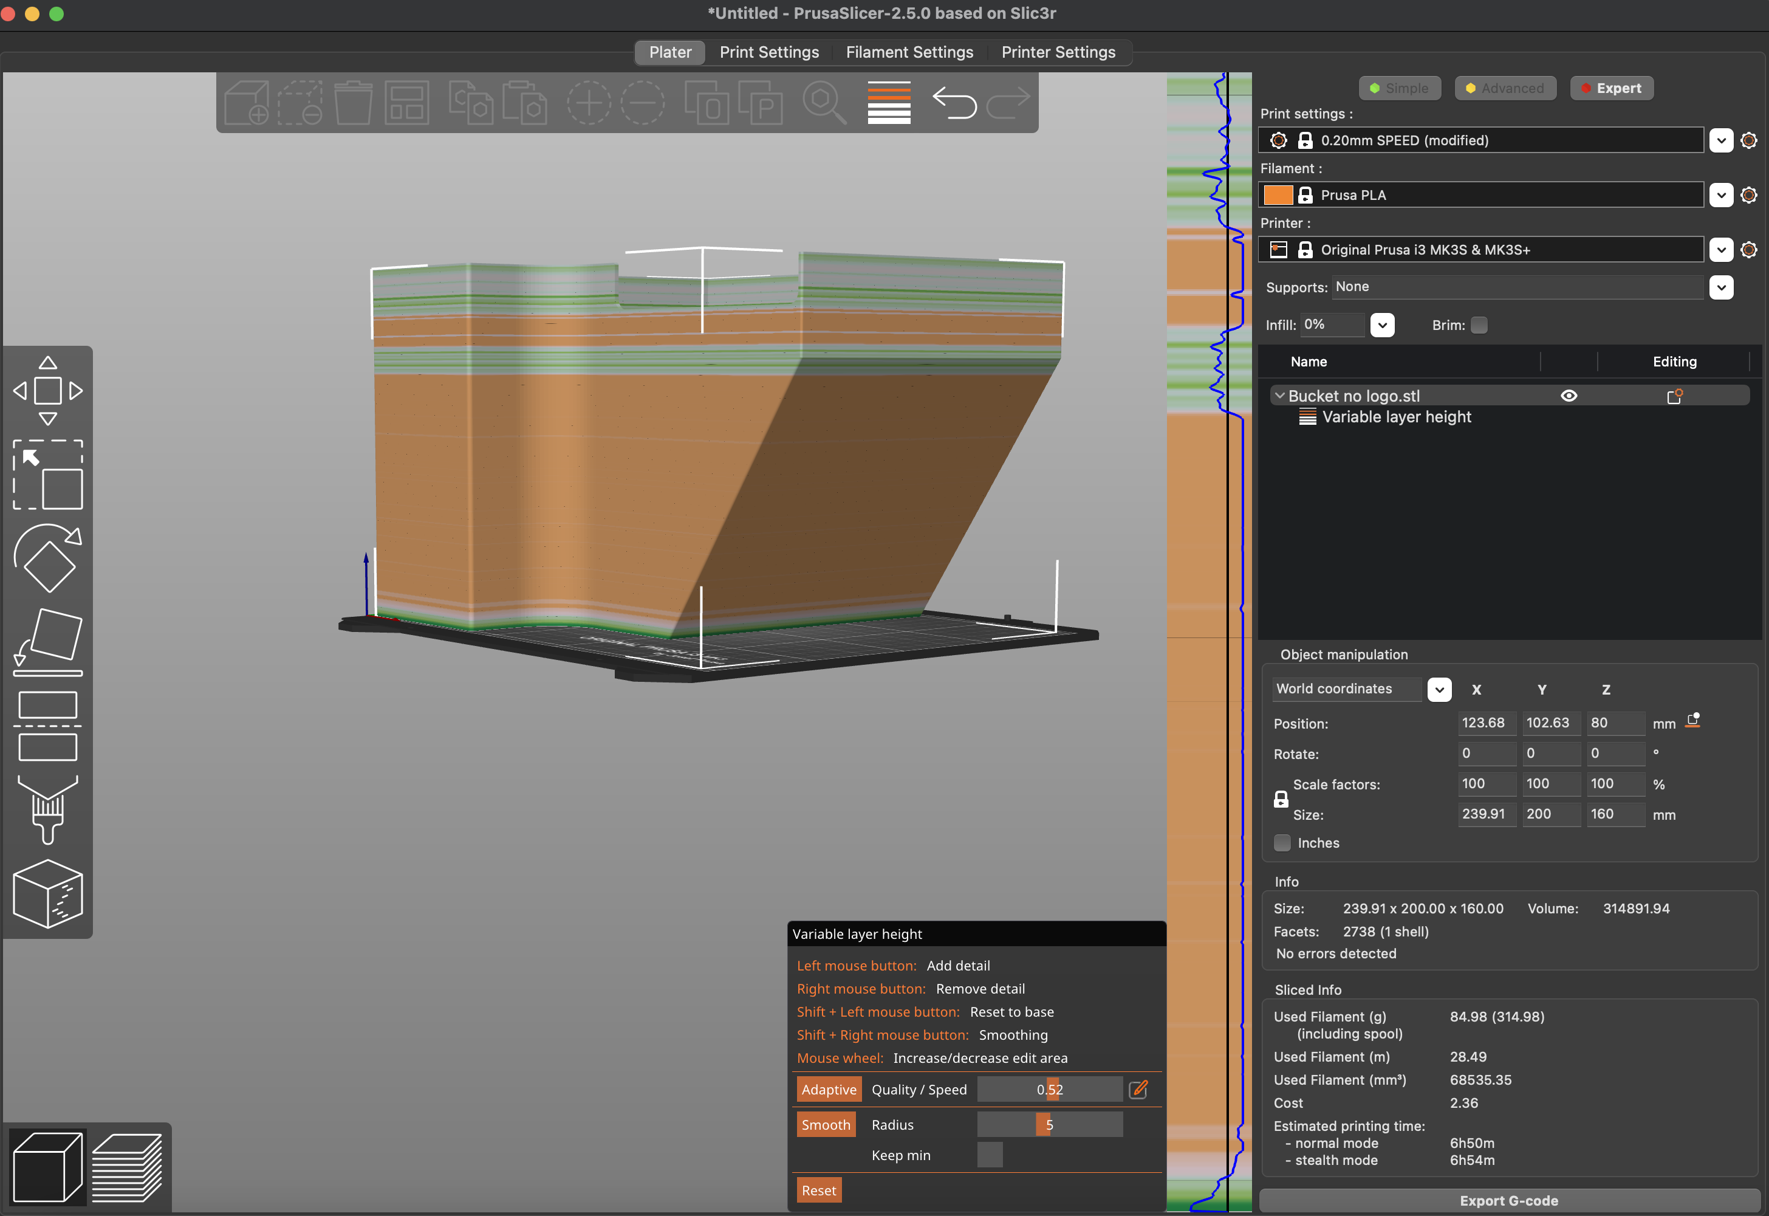Open the World coordinates dropdown
Screen dimensions: 1769x1216
(x=1439, y=690)
